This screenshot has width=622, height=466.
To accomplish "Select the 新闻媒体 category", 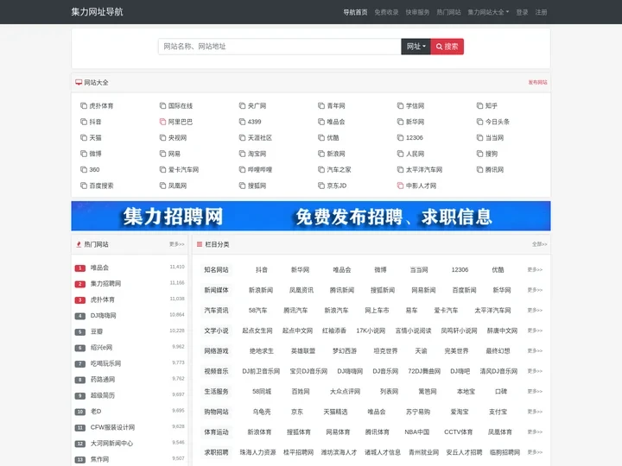I will click(216, 290).
